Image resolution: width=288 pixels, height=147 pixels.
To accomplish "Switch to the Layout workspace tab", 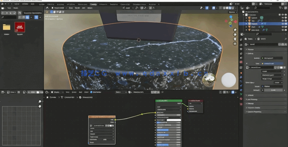I will pyautogui.click(x=42, y=4).
